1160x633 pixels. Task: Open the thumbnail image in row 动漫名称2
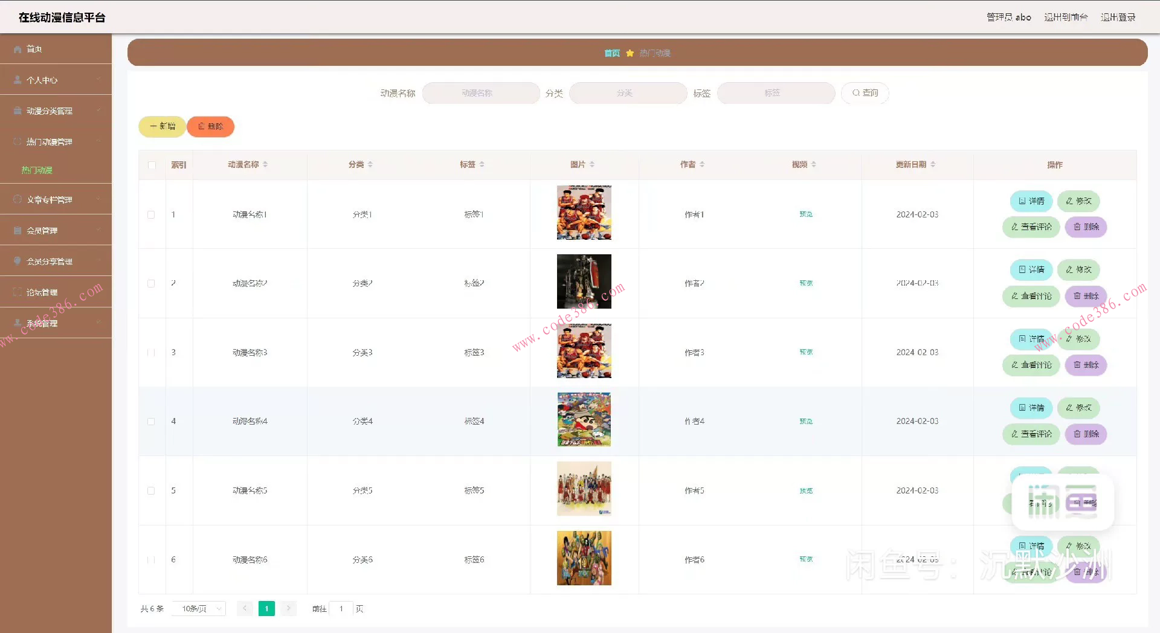(x=584, y=281)
